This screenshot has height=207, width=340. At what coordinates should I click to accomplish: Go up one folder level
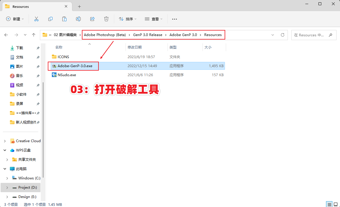34,35
